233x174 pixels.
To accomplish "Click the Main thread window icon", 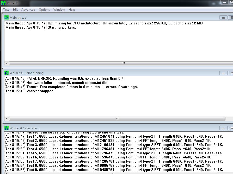I will click(x=7, y=17).
